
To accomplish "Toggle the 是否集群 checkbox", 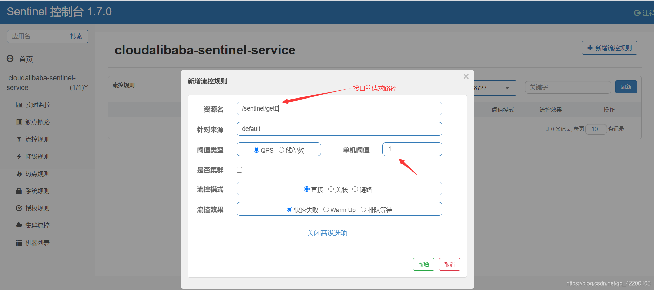I will coord(239,170).
